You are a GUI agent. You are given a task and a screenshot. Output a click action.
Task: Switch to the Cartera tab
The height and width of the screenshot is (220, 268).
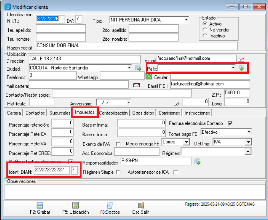tap(14, 113)
